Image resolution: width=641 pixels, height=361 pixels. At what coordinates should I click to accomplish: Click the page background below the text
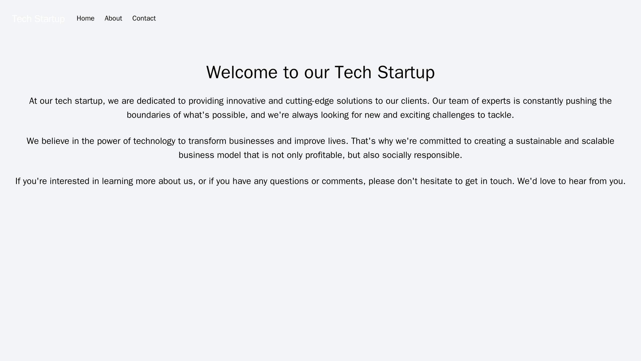coord(320,266)
